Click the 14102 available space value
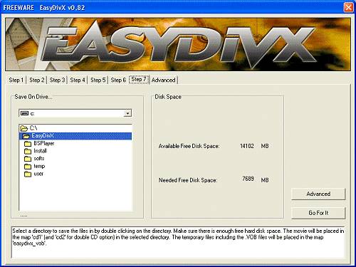 (x=247, y=146)
